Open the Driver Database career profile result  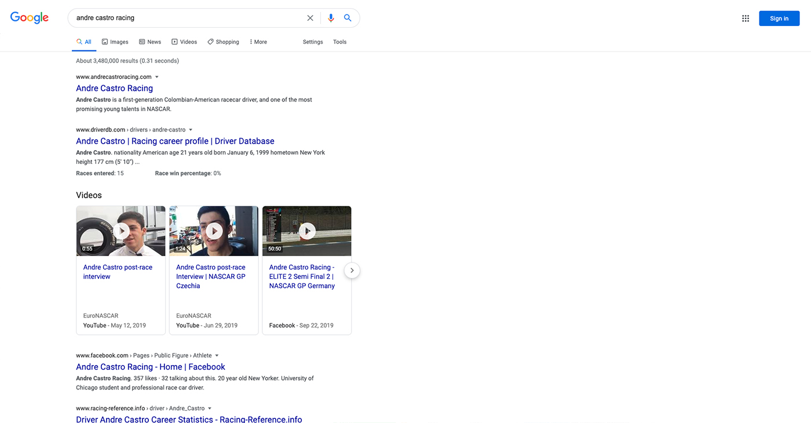pos(175,141)
